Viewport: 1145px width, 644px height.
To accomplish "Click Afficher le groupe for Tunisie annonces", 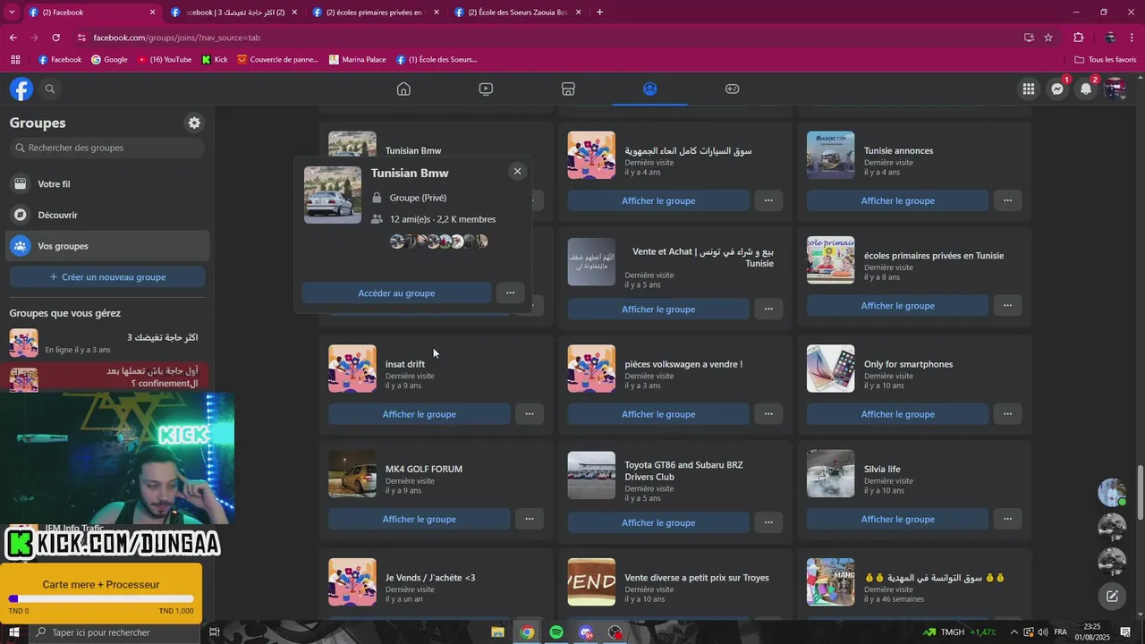I will [897, 200].
